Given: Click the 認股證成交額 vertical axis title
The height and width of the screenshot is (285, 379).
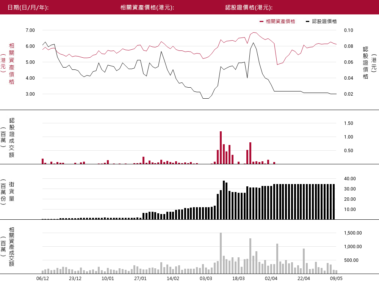Looking at the screenshot, I should tap(12, 137).
